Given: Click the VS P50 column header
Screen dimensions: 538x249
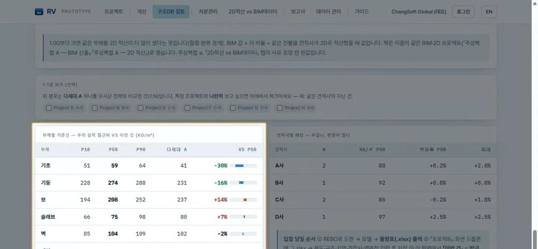Looking at the screenshot, I should coord(247,150).
